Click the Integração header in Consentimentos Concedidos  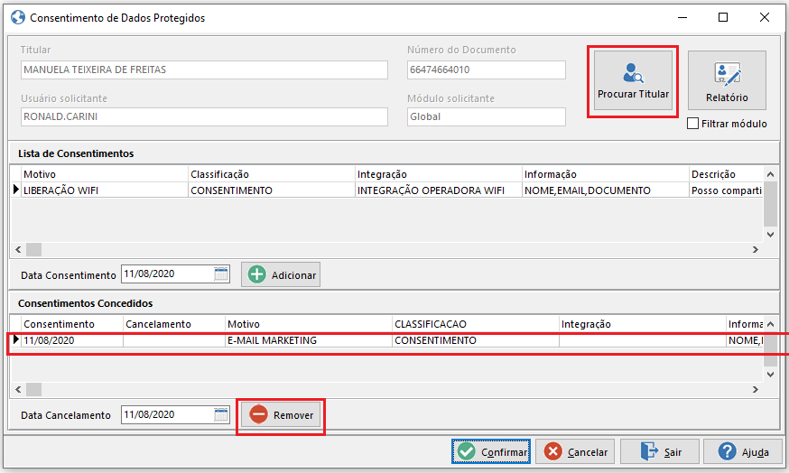tap(643, 324)
